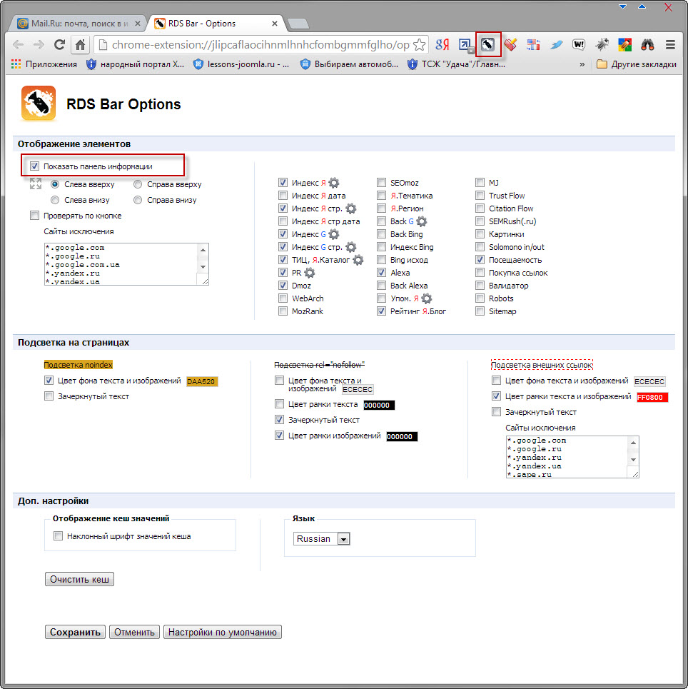Enable Наклонный шрифт значений кеша
Viewport: 688px width, 689px height.
(x=58, y=535)
